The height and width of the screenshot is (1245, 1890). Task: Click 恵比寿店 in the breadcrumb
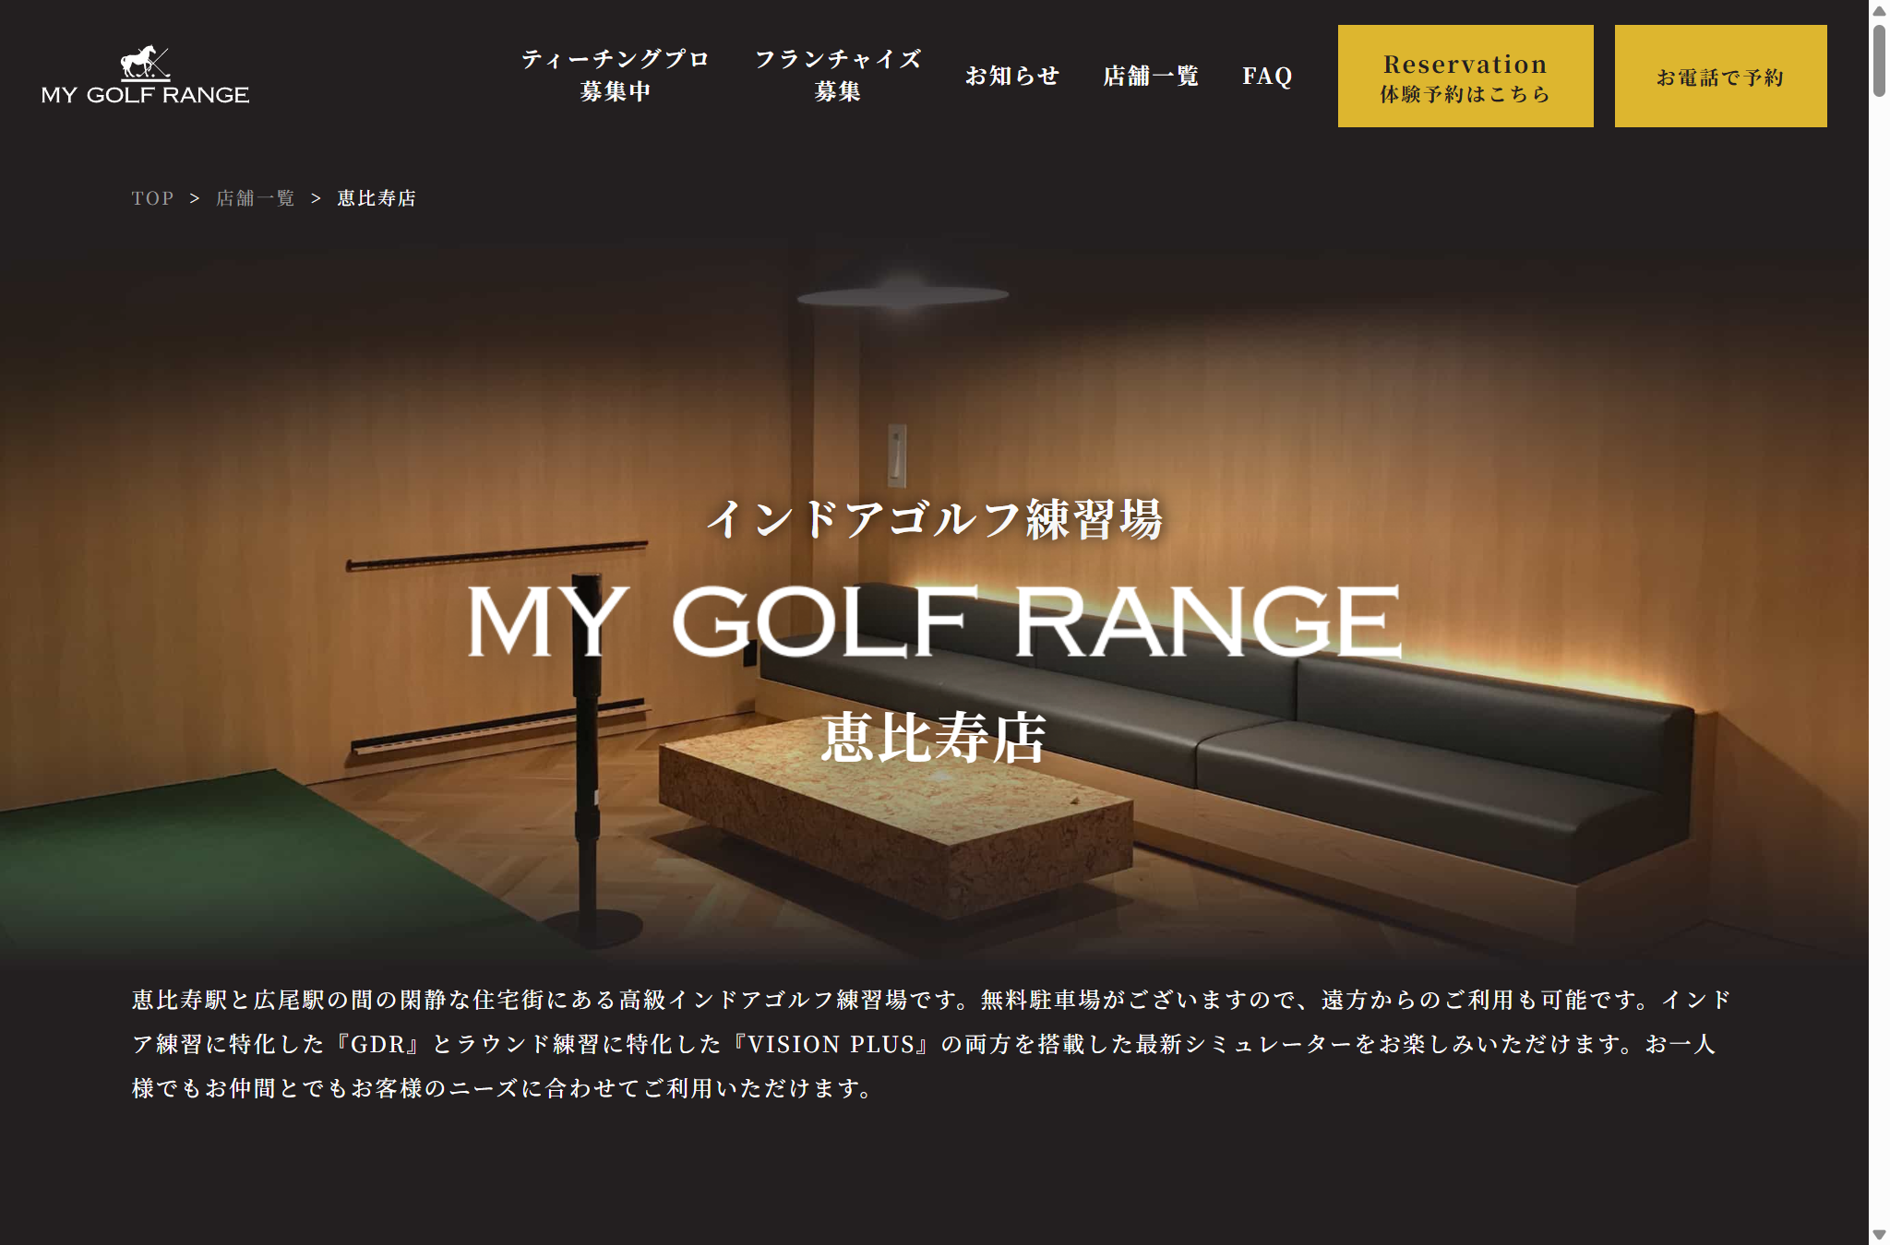[377, 198]
